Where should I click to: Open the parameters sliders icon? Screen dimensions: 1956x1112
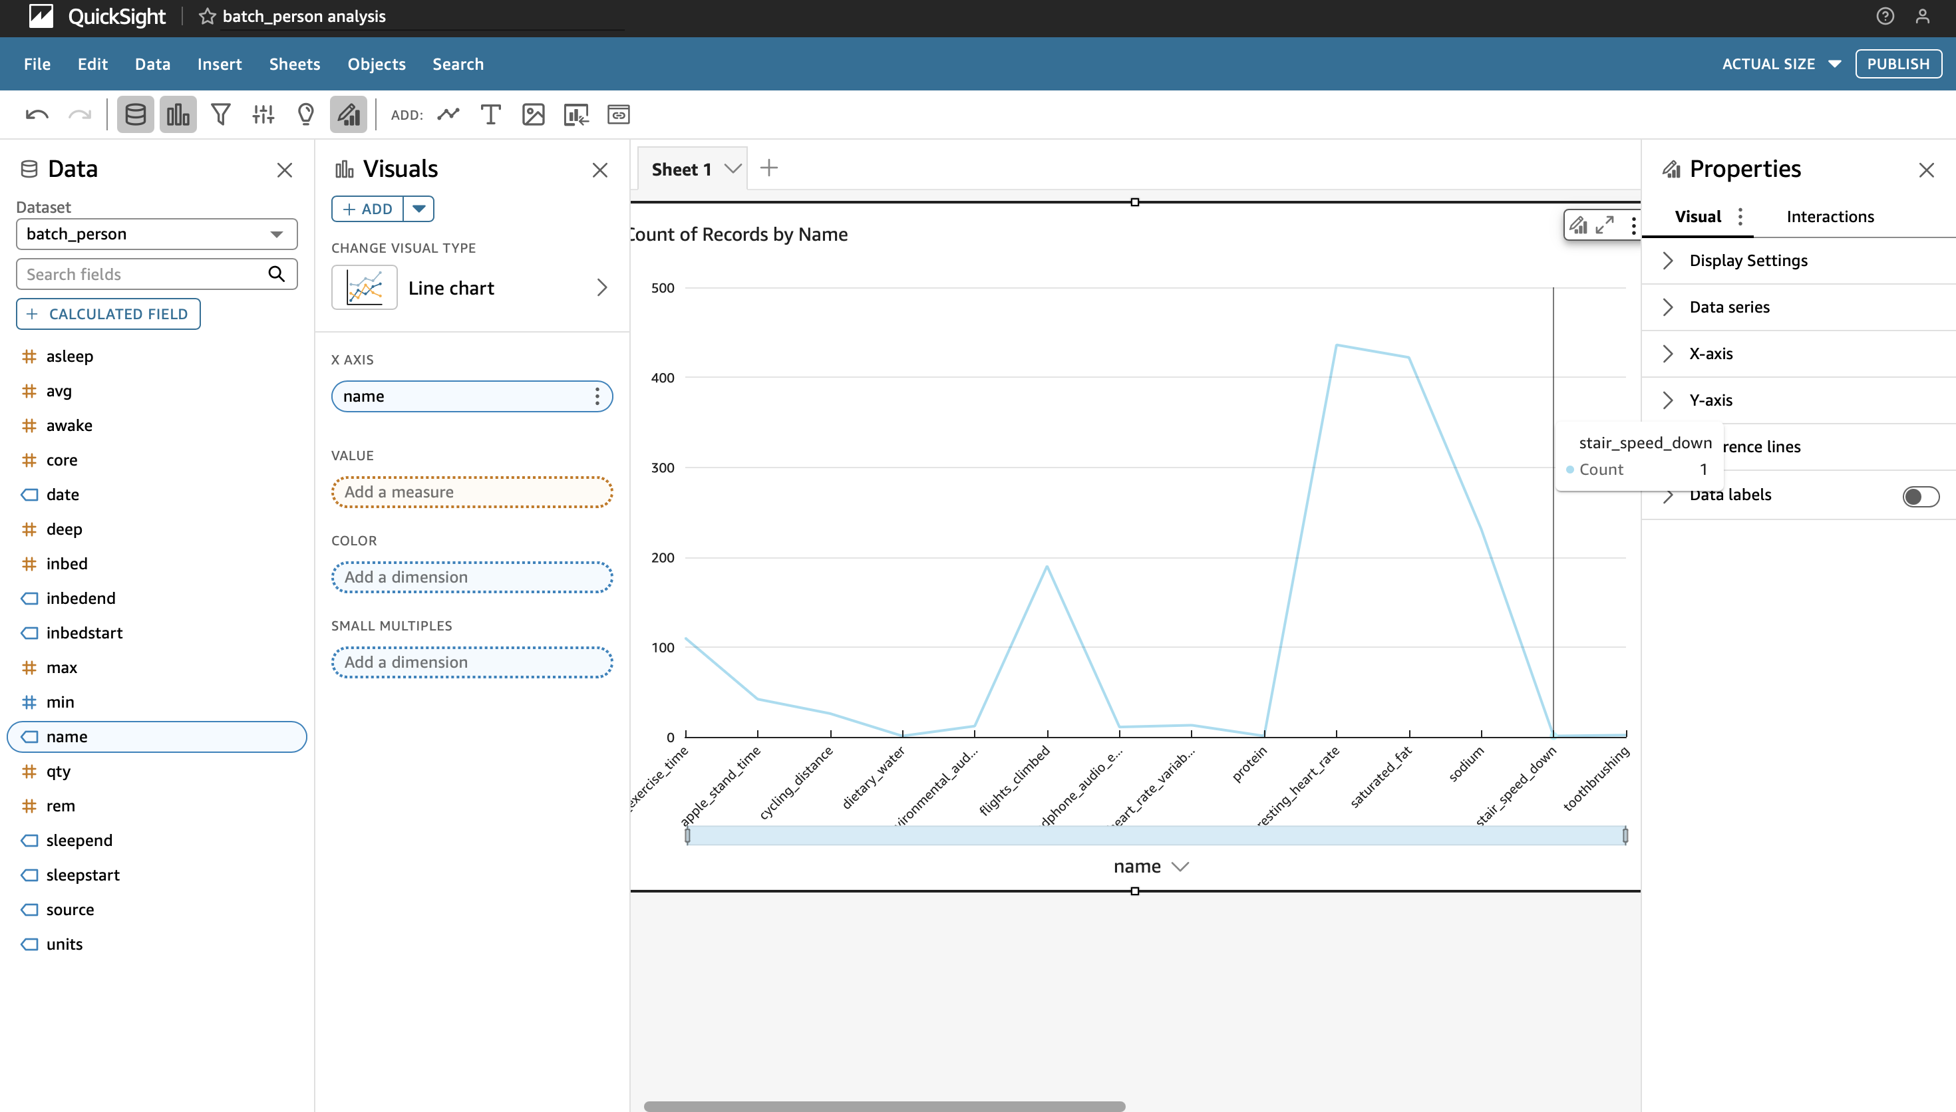pos(263,115)
